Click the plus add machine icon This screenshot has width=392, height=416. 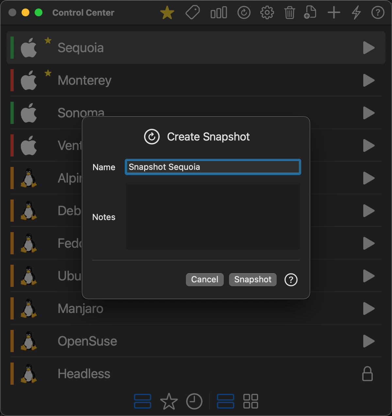334,13
